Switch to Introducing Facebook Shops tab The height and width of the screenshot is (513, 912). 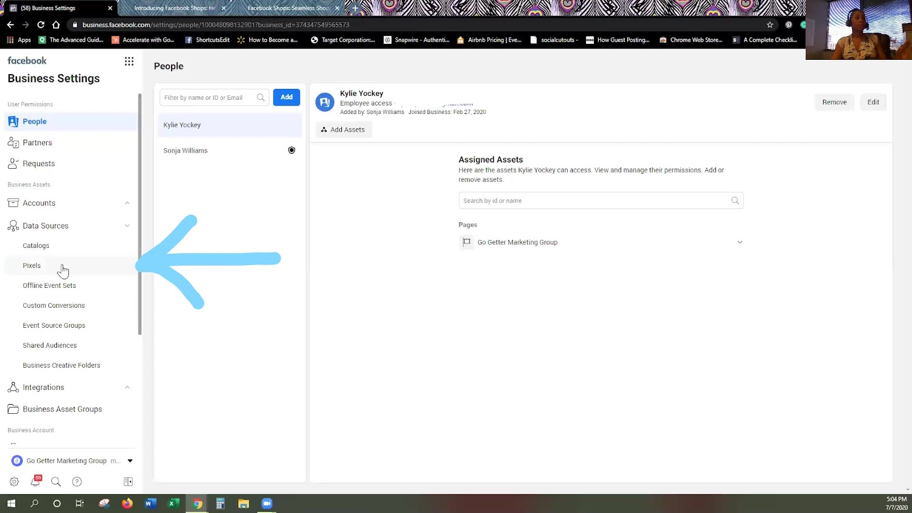coord(174,8)
